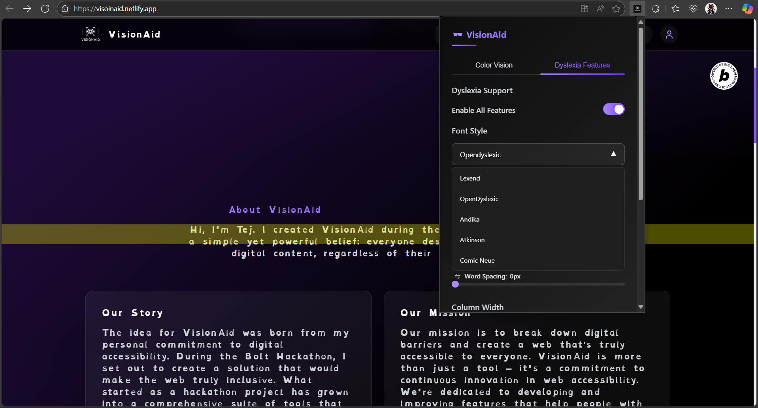Click the Powered by Bolt badge
The image size is (758, 408).
click(723, 75)
